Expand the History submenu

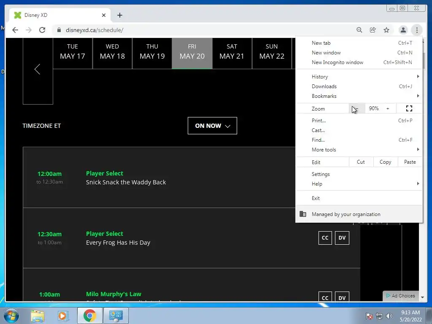(359, 77)
